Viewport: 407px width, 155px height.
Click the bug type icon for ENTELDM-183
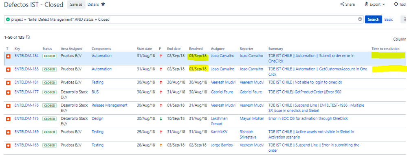click(8, 69)
